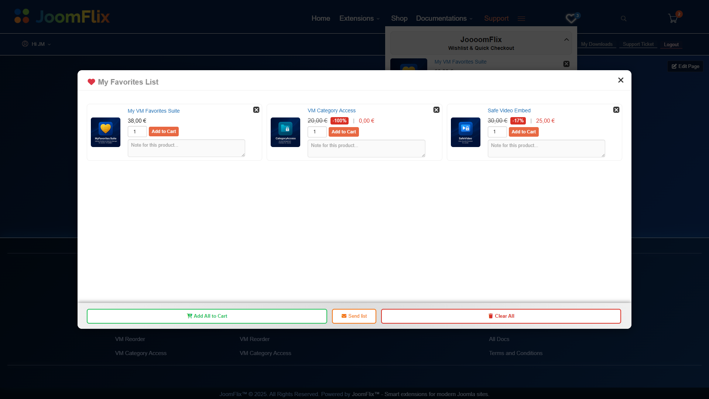Click the search magnifier icon
This screenshot has height=399, width=709.
point(623,18)
